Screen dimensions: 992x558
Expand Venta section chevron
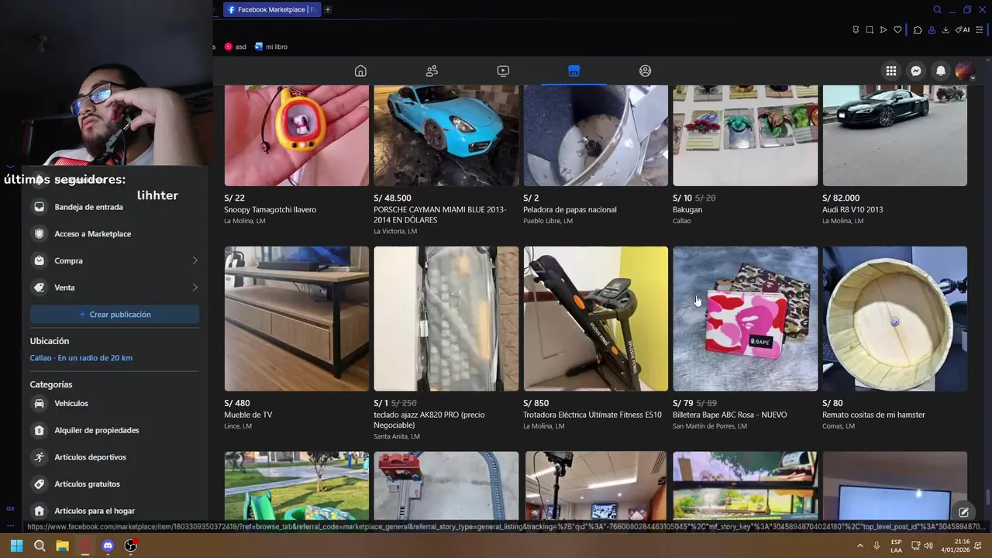click(x=195, y=288)
